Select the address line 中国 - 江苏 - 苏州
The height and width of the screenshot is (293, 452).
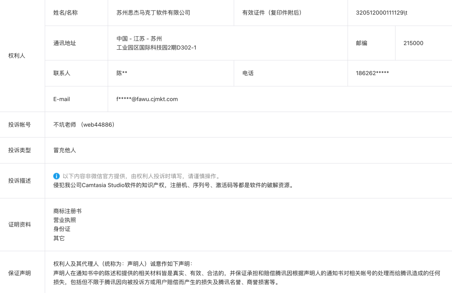pos(139,38)
